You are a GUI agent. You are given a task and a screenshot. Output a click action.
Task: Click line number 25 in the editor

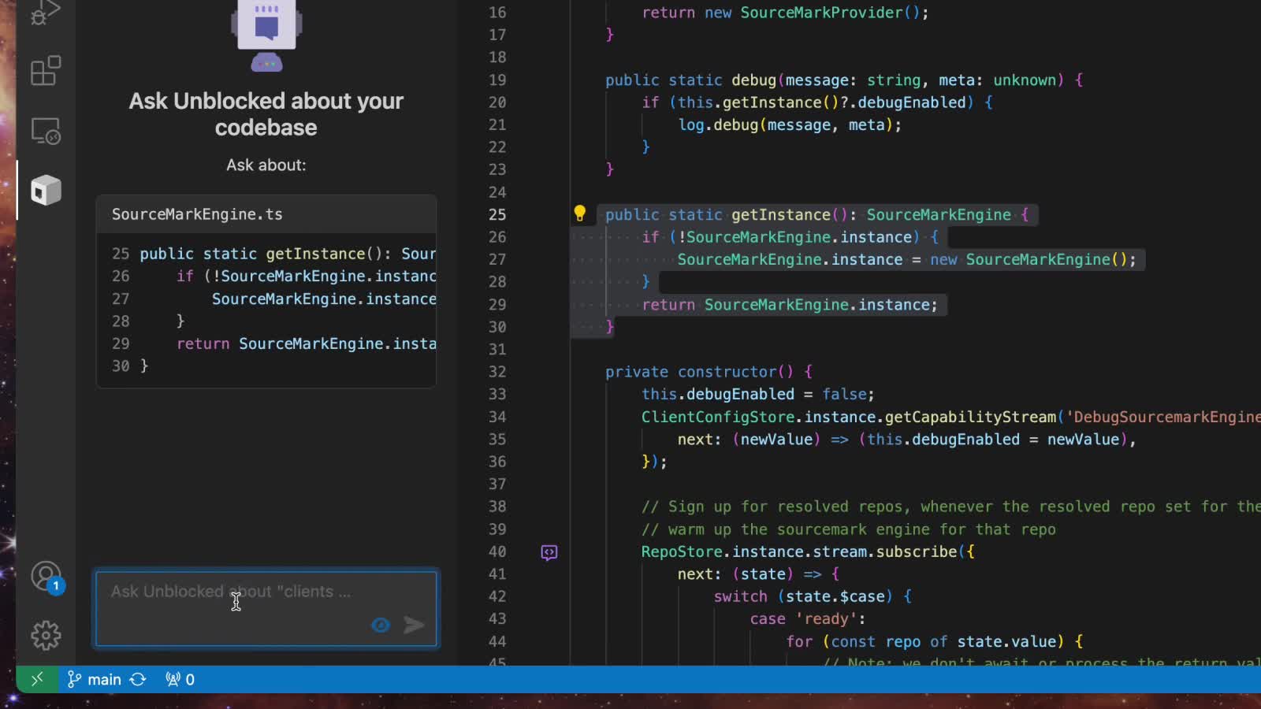(x=497, y=214)
